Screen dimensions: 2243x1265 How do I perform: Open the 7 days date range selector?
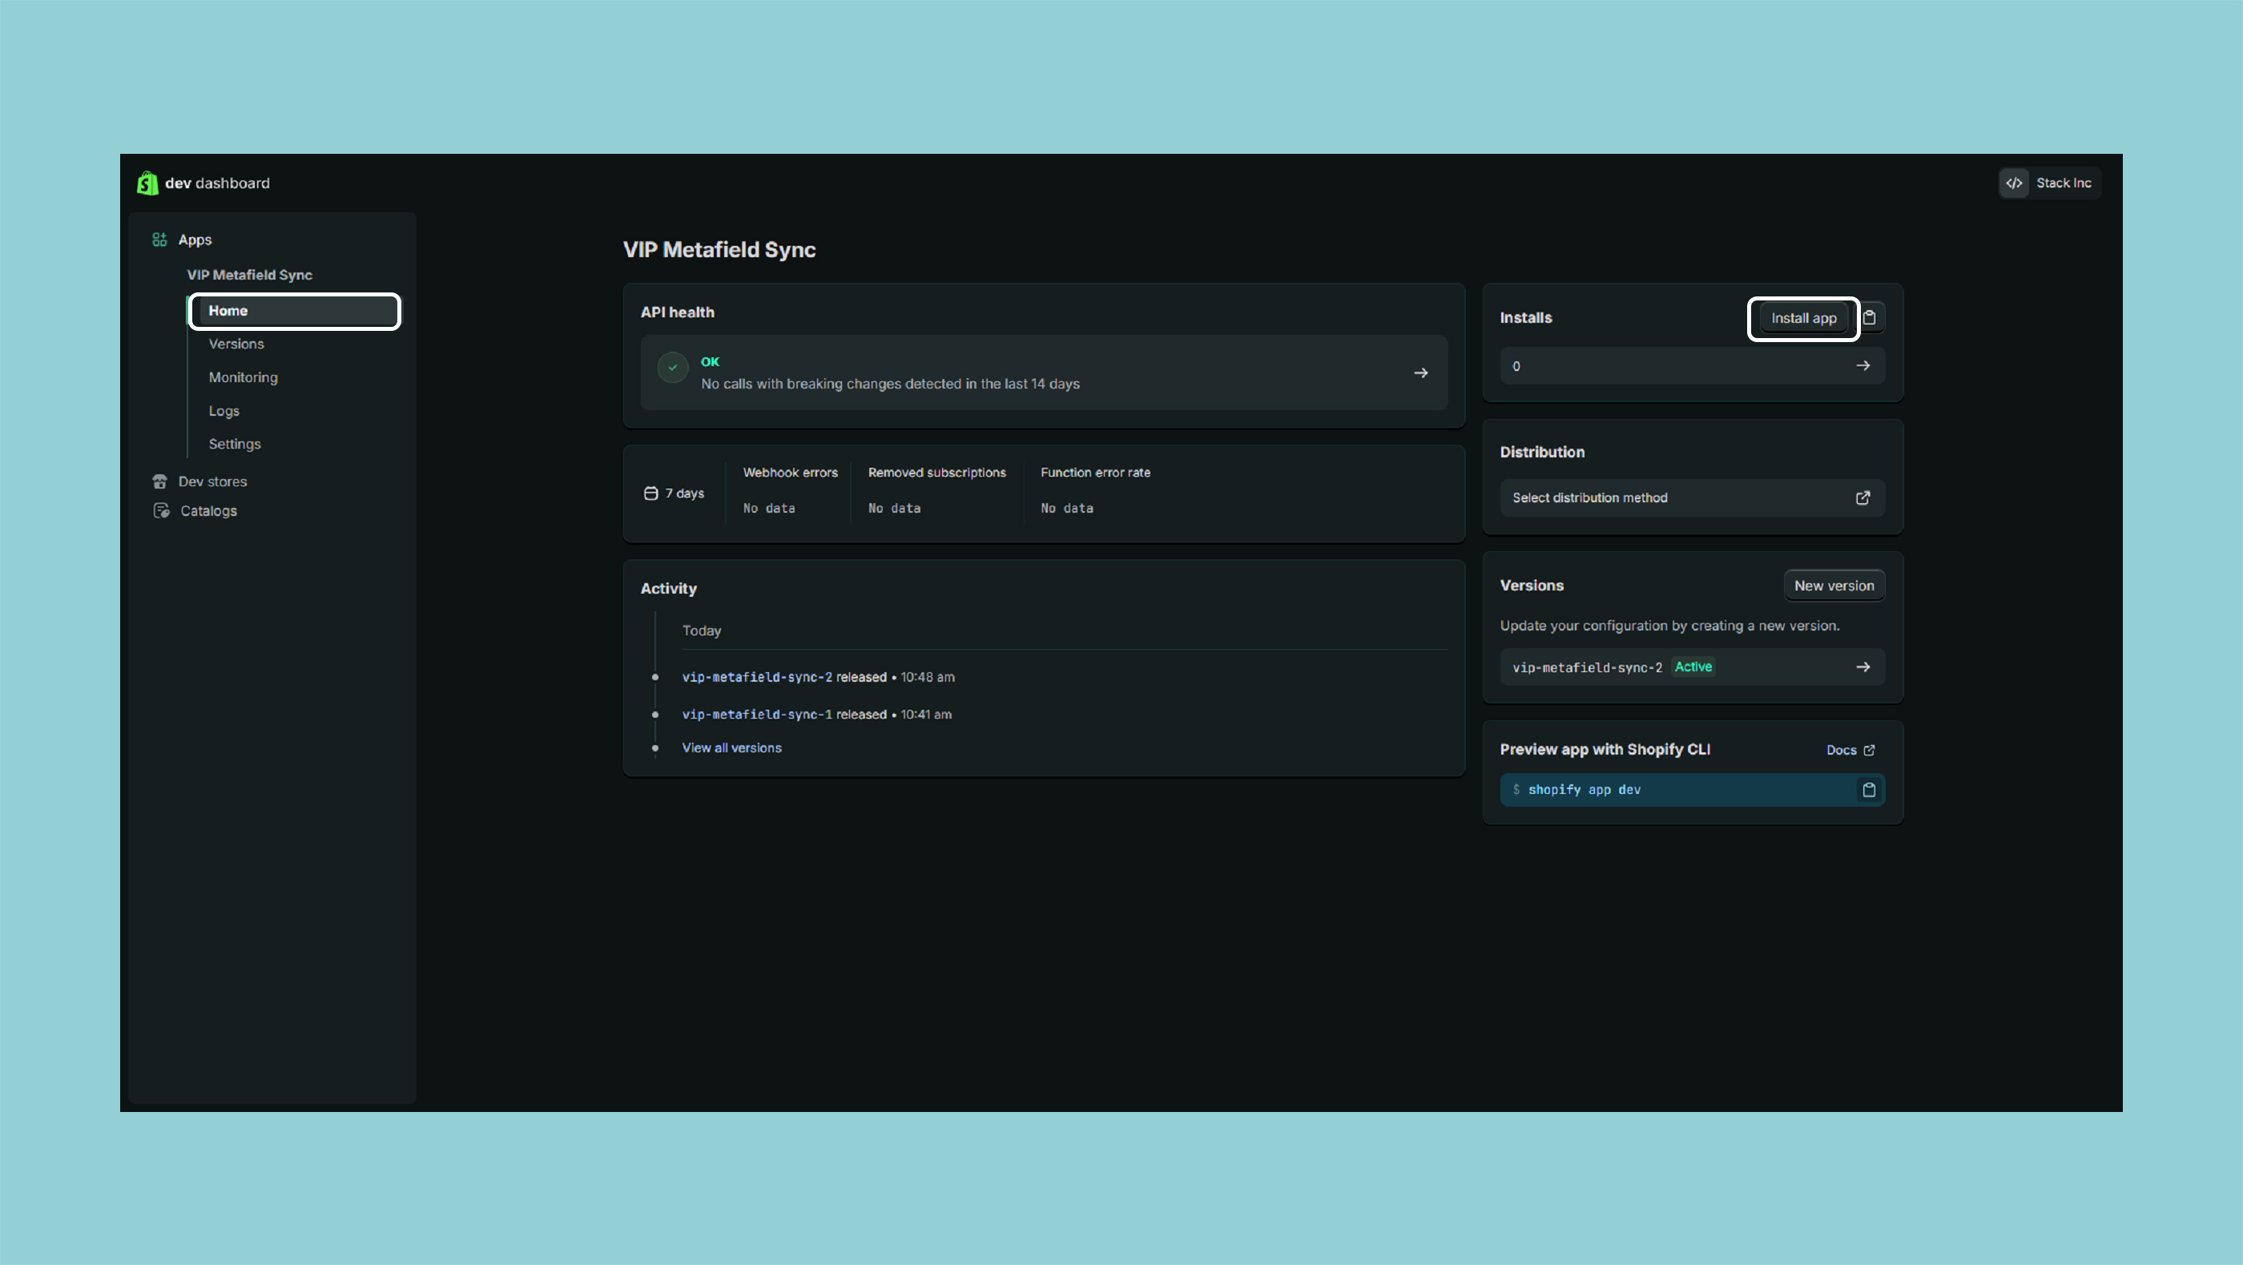(x=675, y=494)
